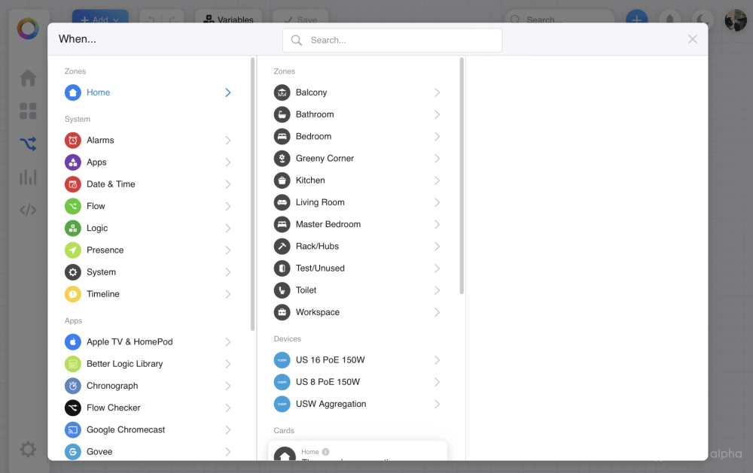The width and height of the screenshot is (753, 473).
Task: Select the Date & Time calendar icon
Action: coord(73,184)
